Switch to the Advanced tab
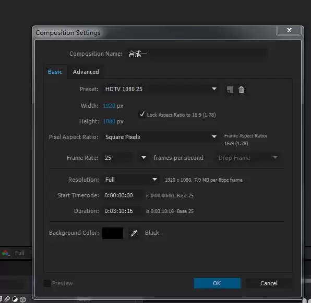311x303 pixels. point(86,72)
